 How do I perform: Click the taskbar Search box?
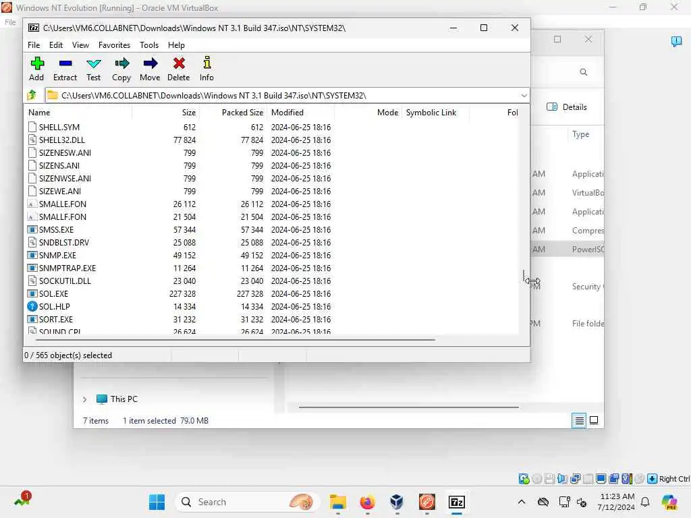[x=247, y=502]
